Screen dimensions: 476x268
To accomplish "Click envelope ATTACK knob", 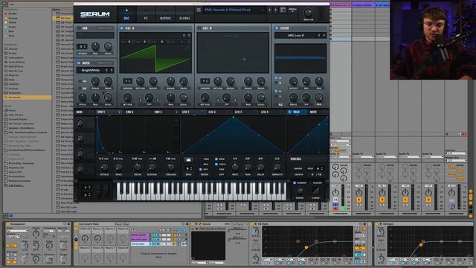I will (x=104, y=167).
